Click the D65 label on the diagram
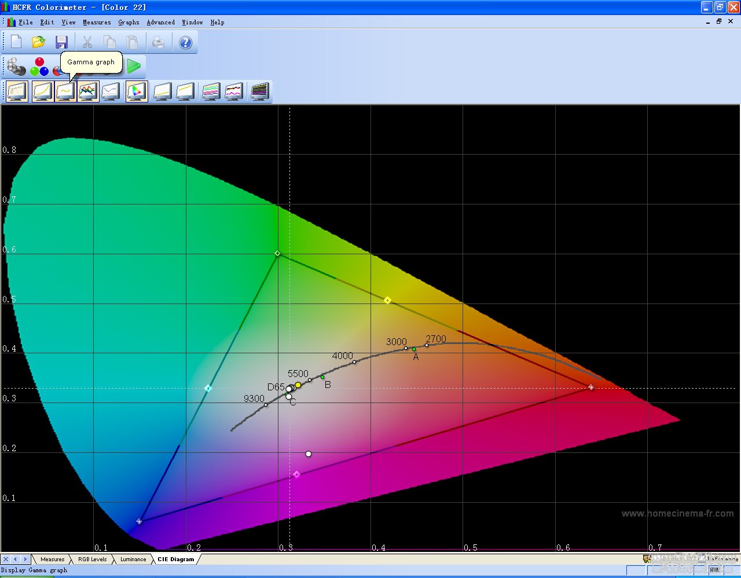Image resolution: width=741 pixels, height=578 pixels. (276, 387)
